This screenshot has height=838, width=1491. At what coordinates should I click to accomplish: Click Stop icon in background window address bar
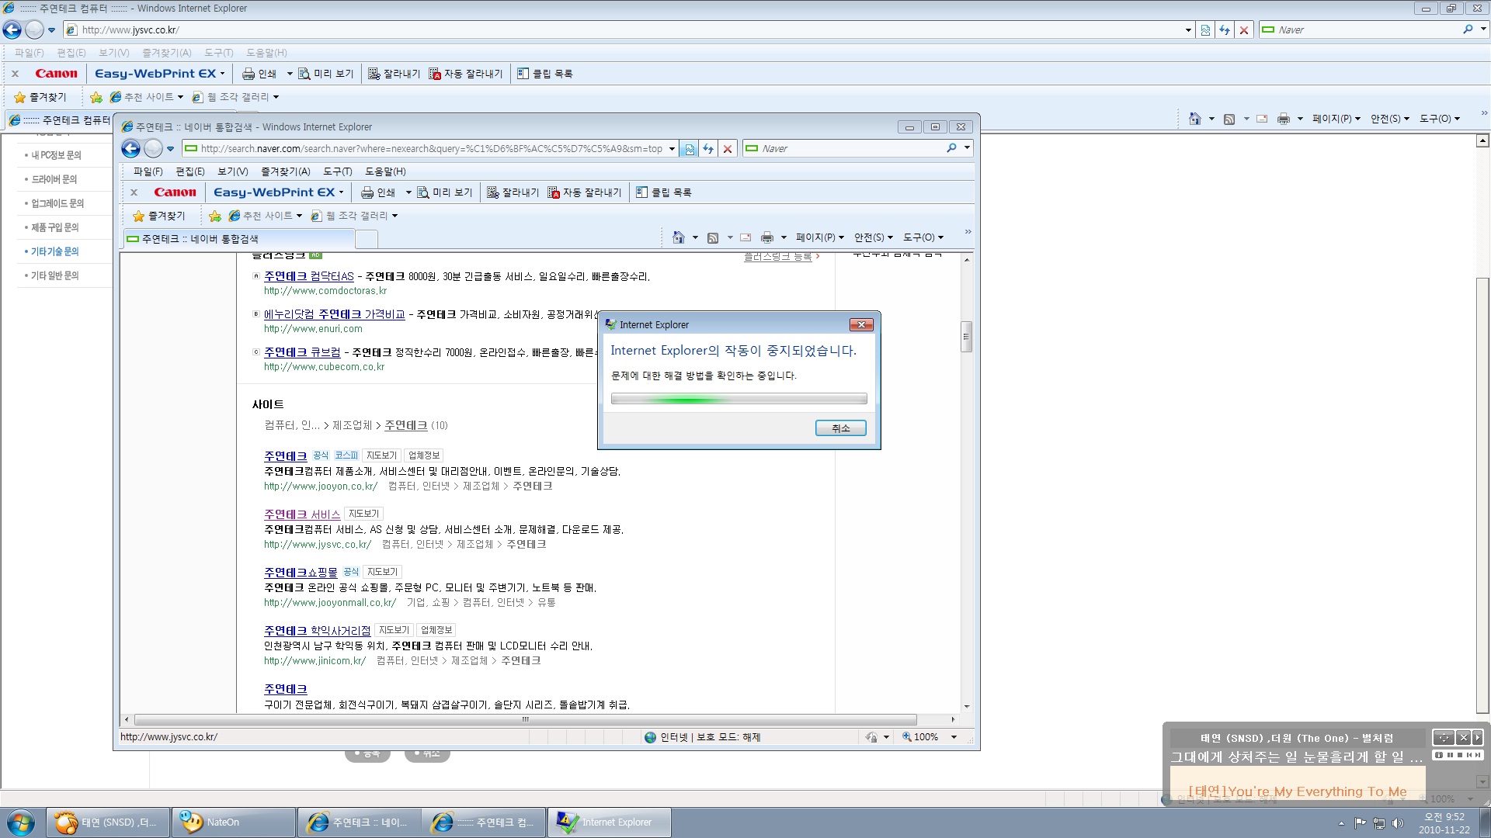(1244, 30)
